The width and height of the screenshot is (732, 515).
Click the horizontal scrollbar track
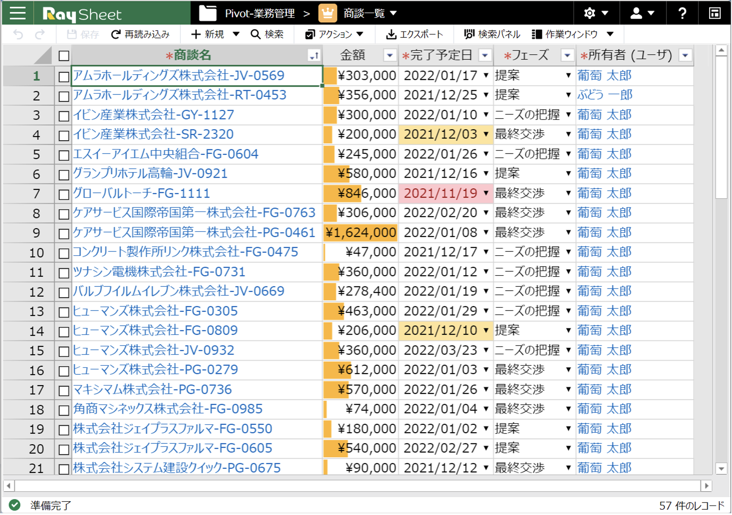[357, 486]
